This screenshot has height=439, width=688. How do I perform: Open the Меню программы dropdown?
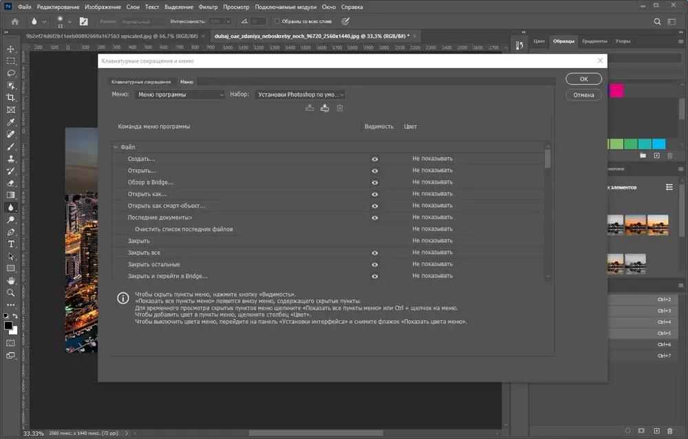[180, 94]
